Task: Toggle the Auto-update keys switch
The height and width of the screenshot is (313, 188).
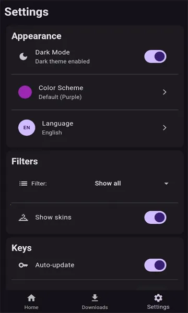Action: (155, 266)
